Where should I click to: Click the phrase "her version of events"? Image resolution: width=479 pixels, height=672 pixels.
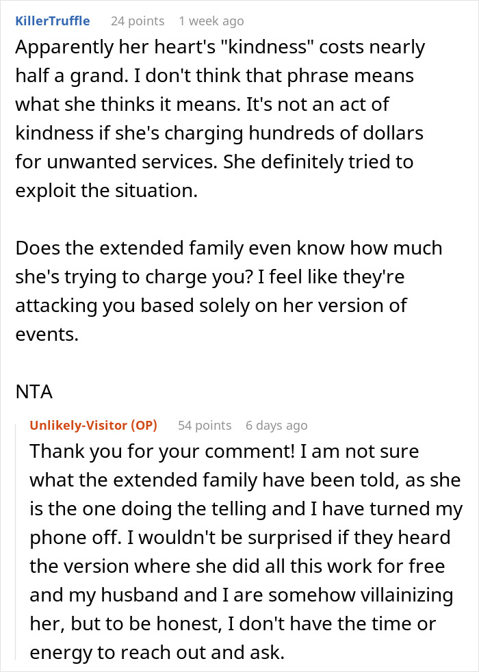point(211,320)
